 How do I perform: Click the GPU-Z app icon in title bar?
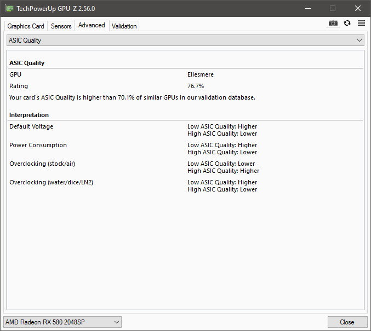[9, 9]
